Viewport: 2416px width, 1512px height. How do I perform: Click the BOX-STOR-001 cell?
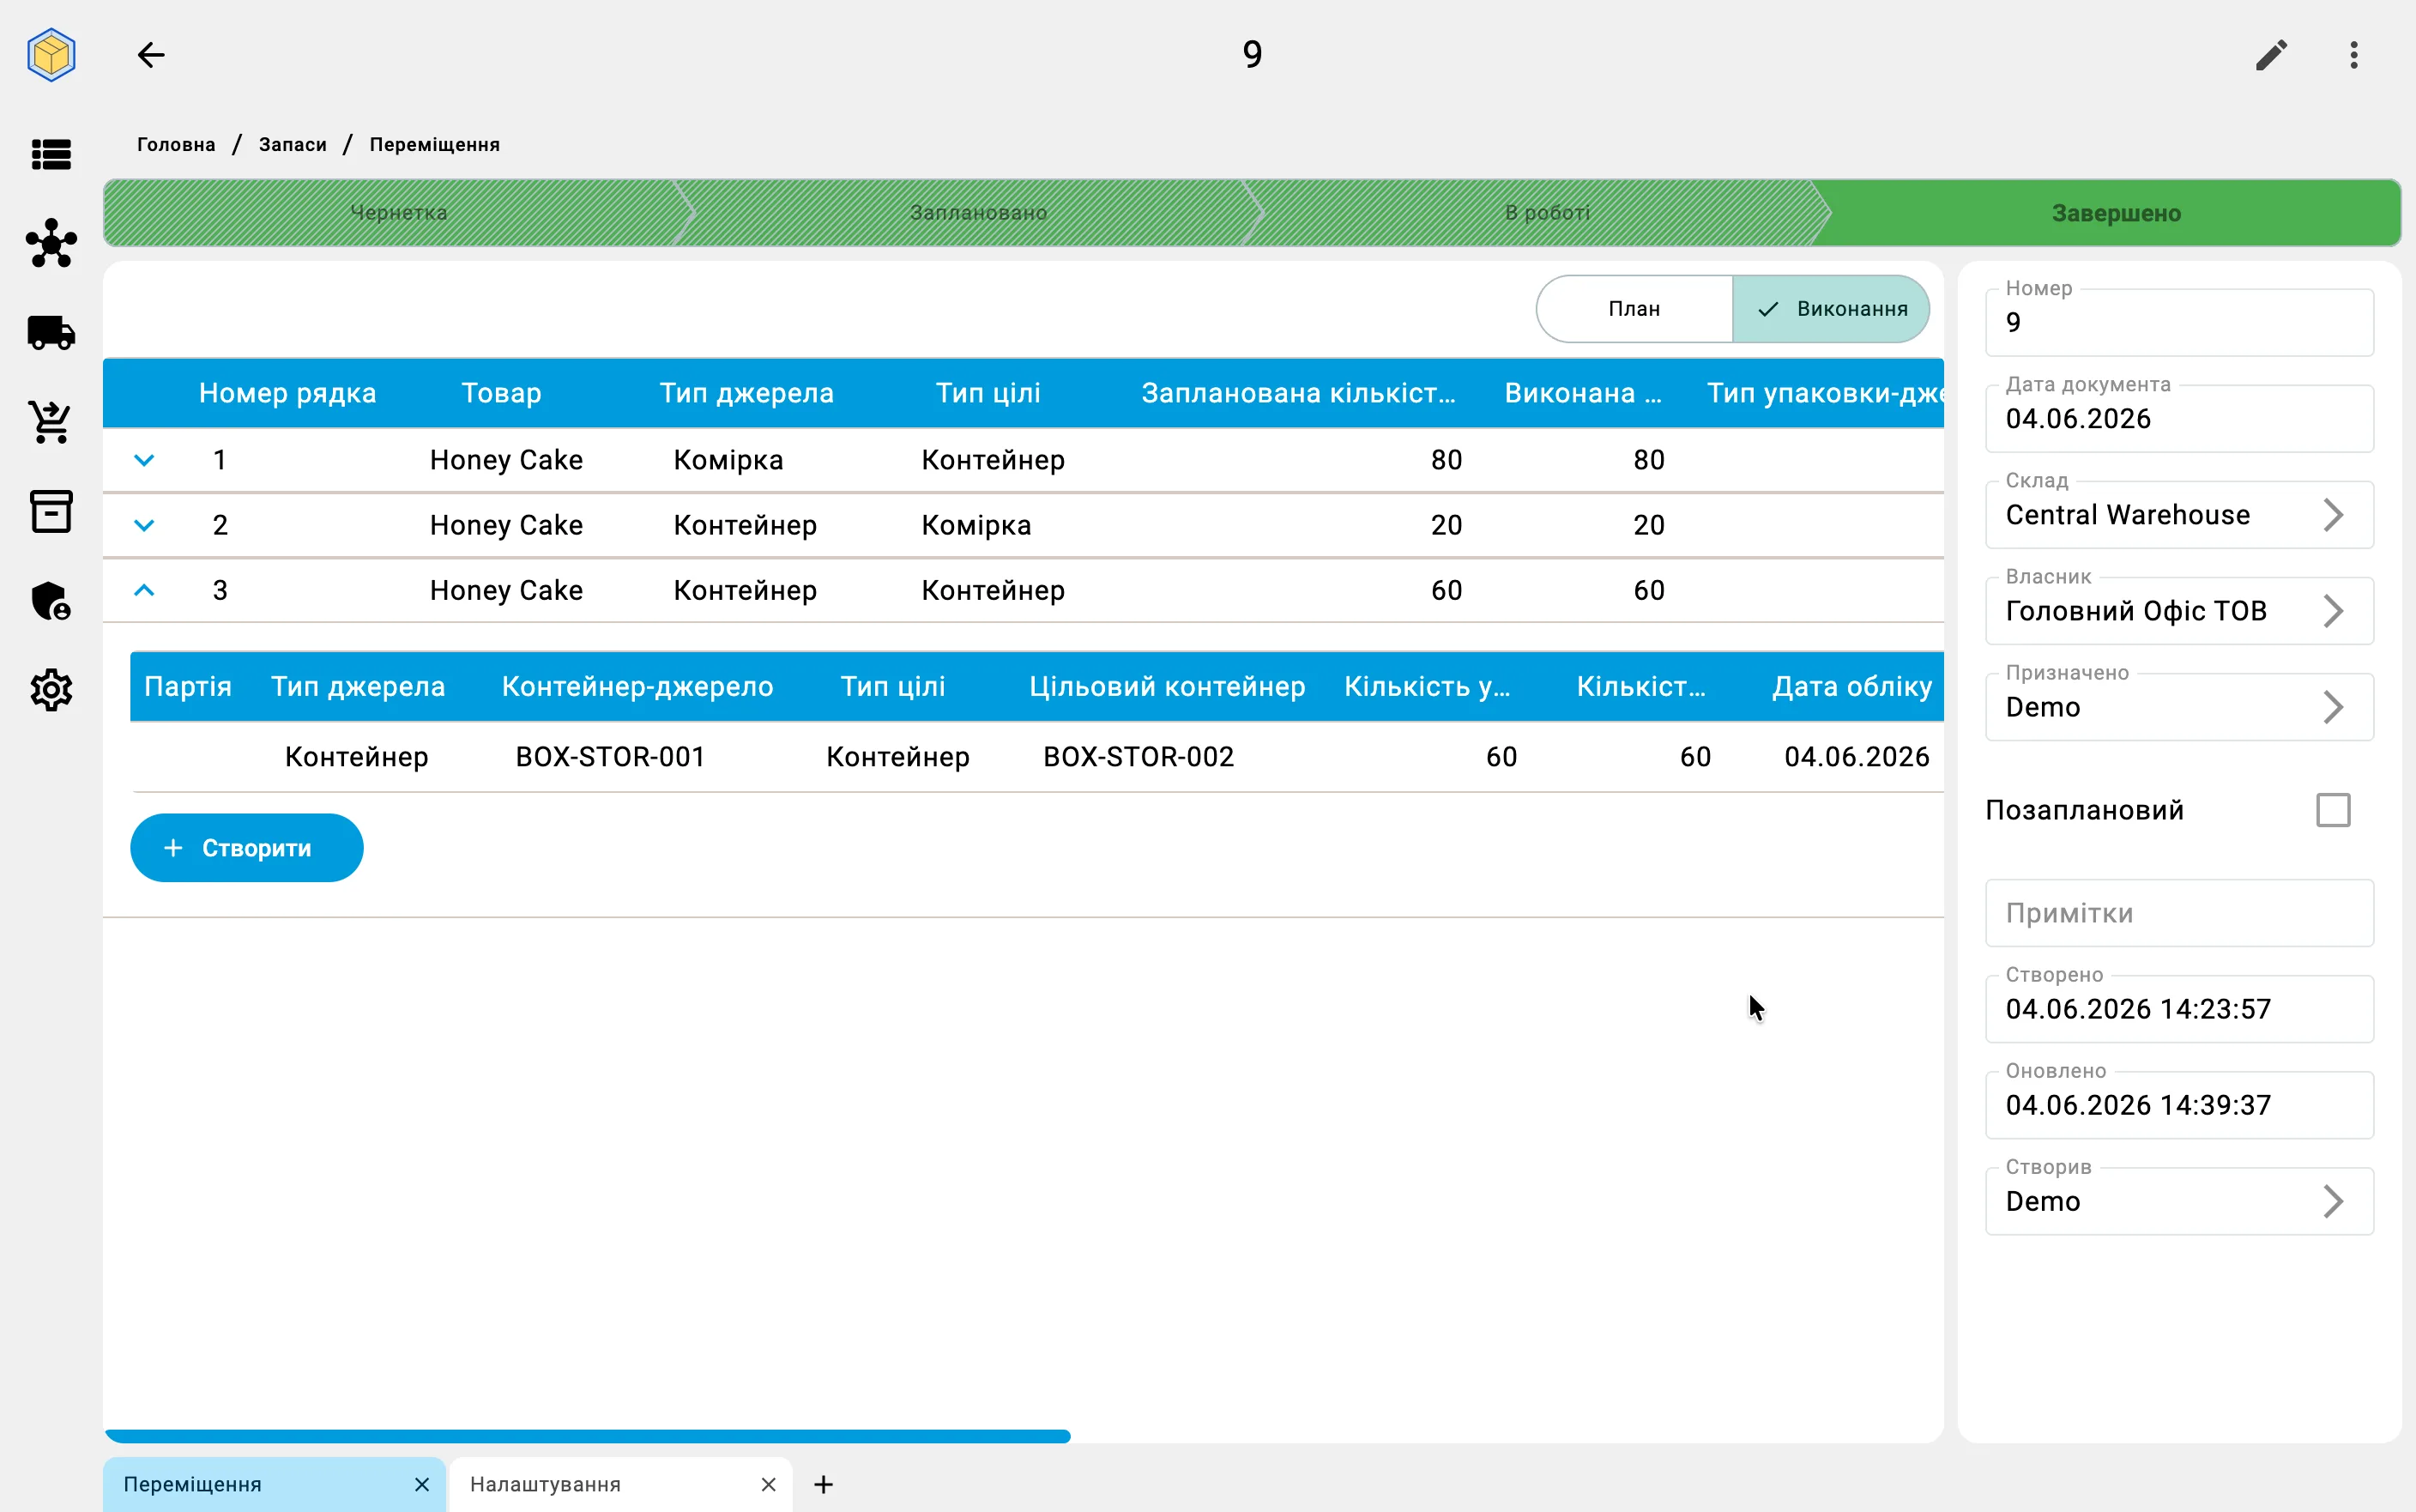pos(610,757)
